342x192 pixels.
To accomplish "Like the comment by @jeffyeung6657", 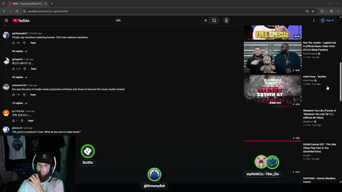I will click(x=14, y=43).
